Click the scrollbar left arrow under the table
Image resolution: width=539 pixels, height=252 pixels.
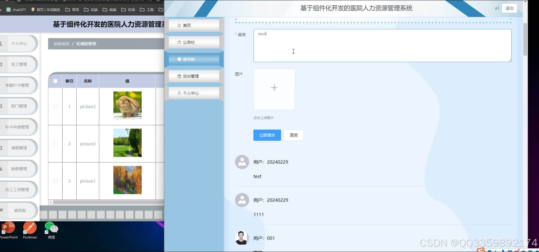click(51, 202)
